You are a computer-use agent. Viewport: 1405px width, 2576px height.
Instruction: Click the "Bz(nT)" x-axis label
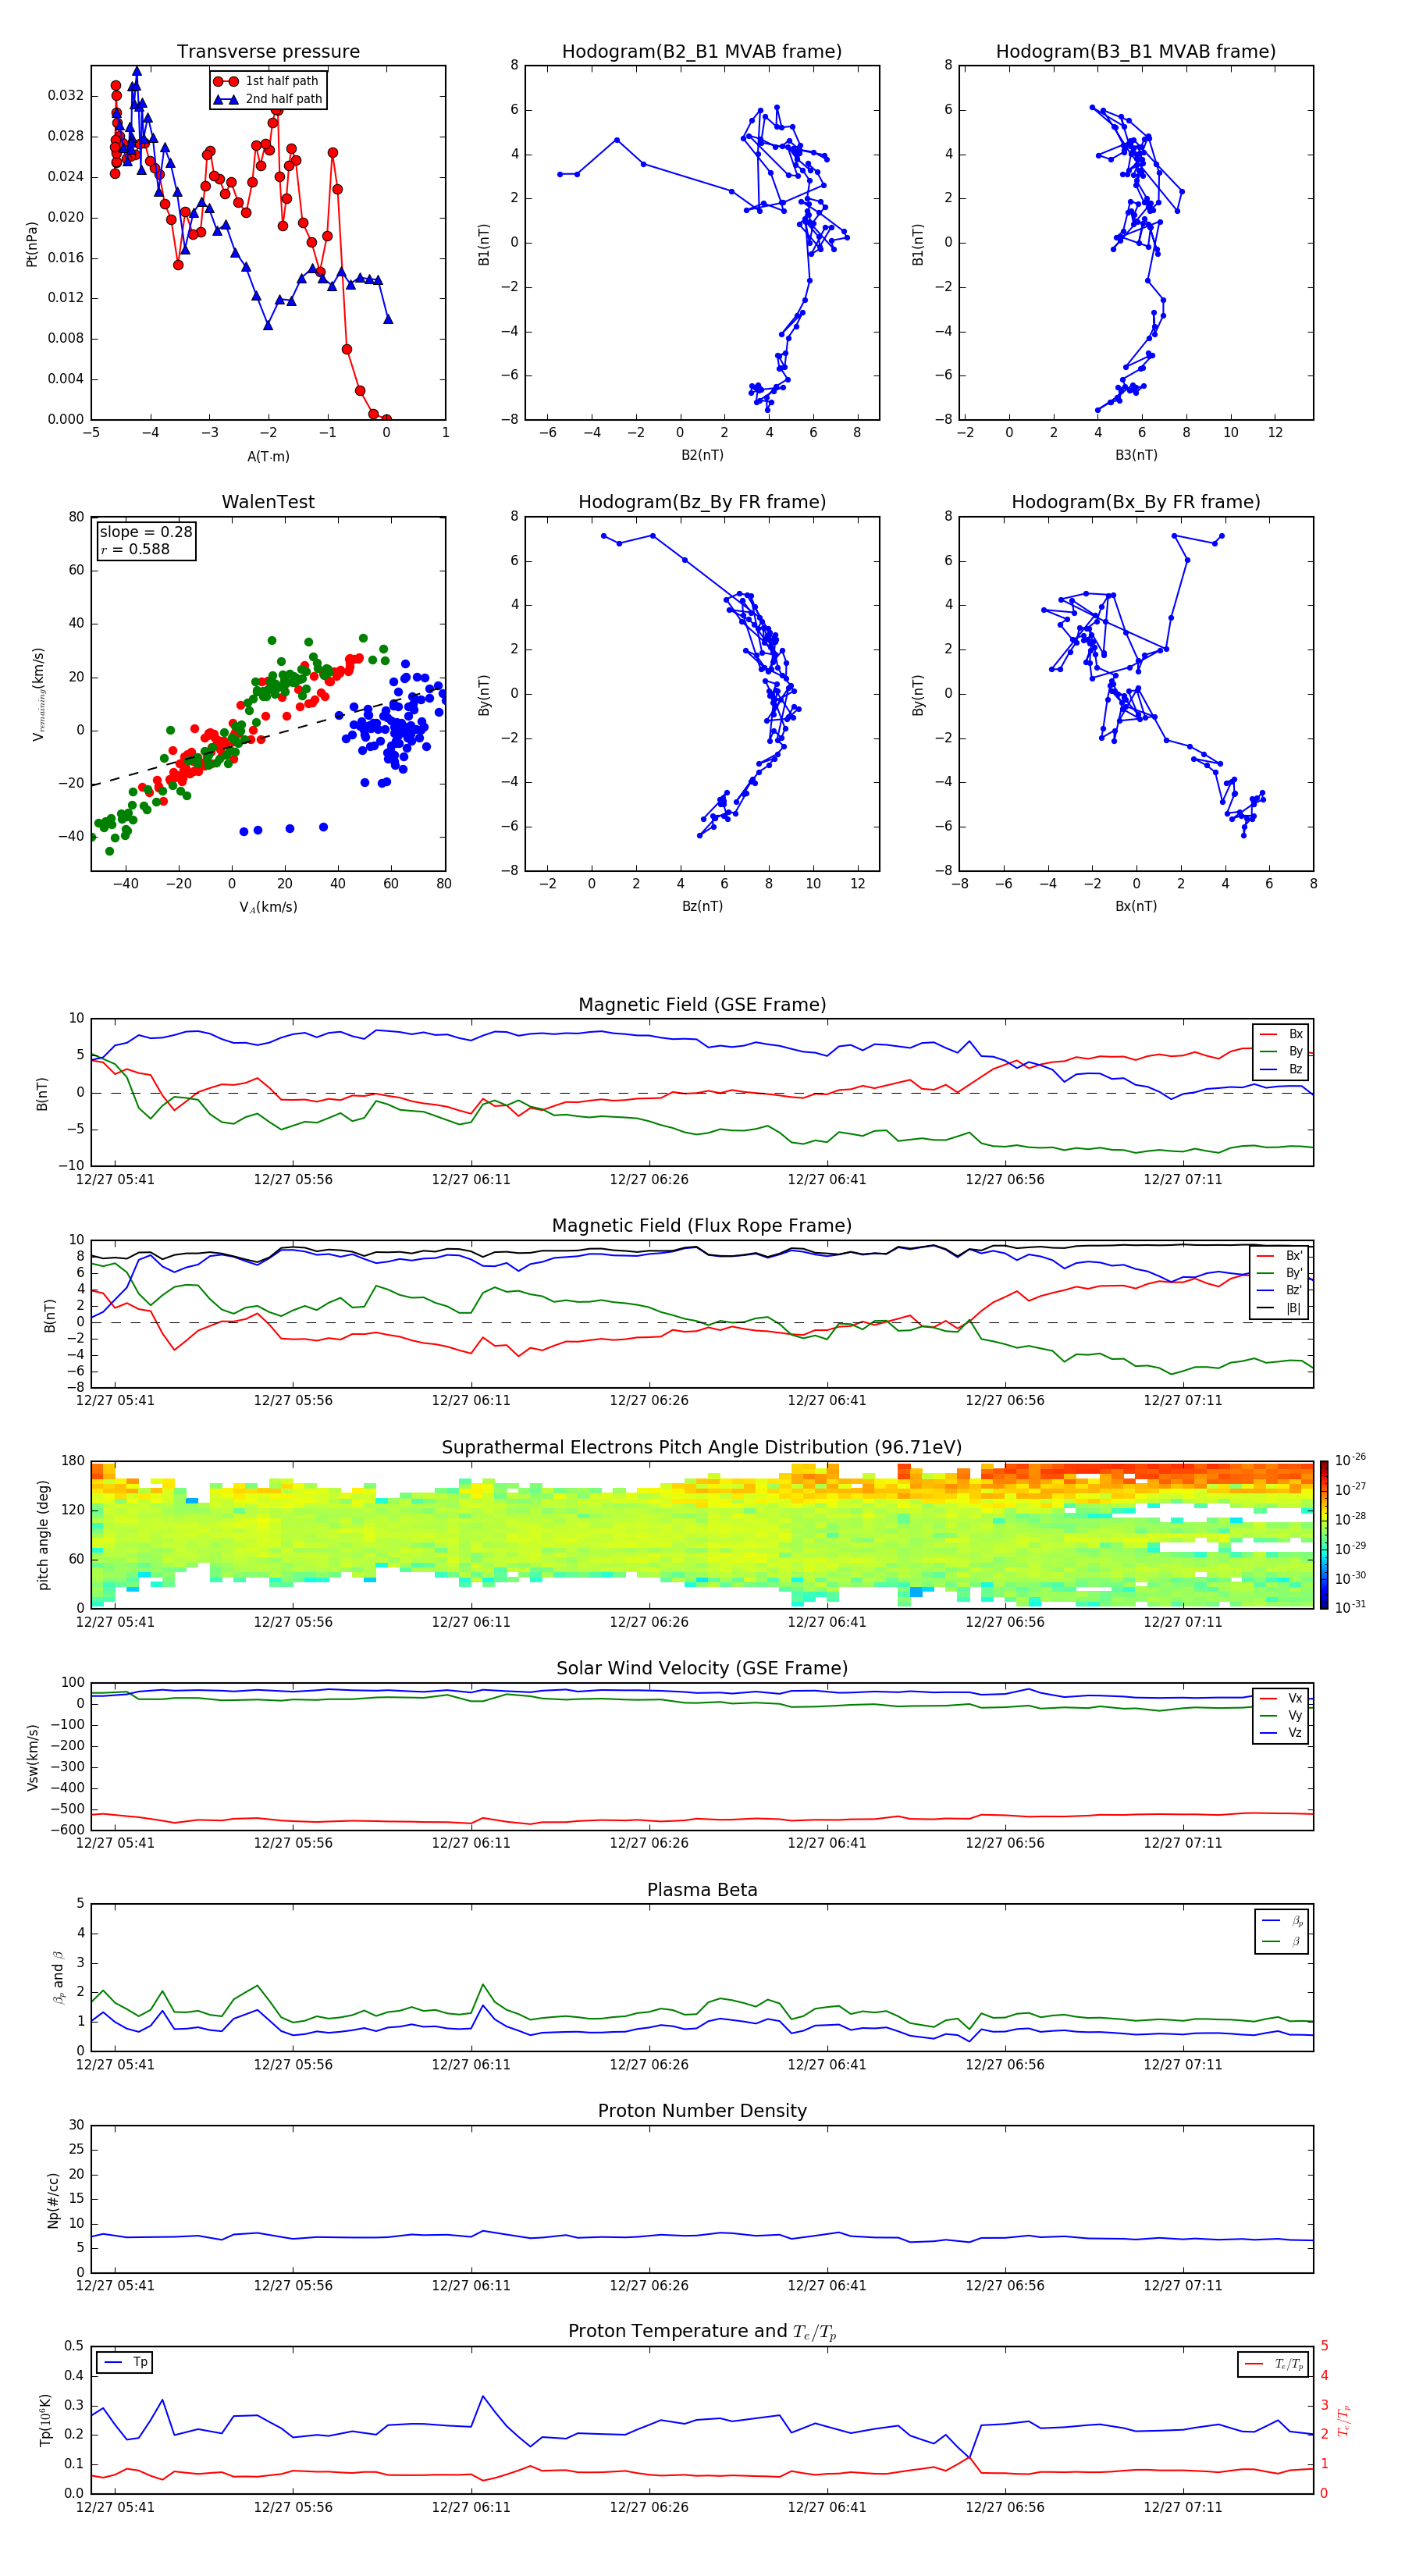(x=702, y=906)
